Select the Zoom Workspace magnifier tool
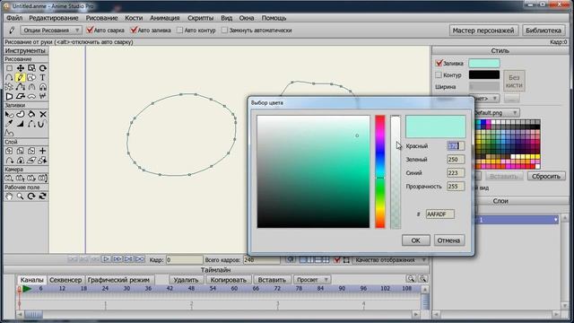 point(20,196)
